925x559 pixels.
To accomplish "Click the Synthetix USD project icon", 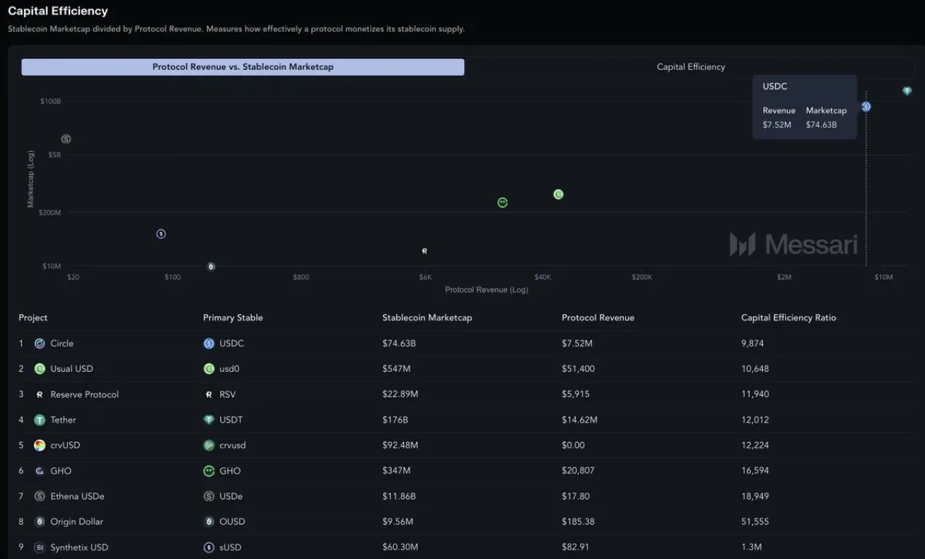I will click(x=40, y=547).
